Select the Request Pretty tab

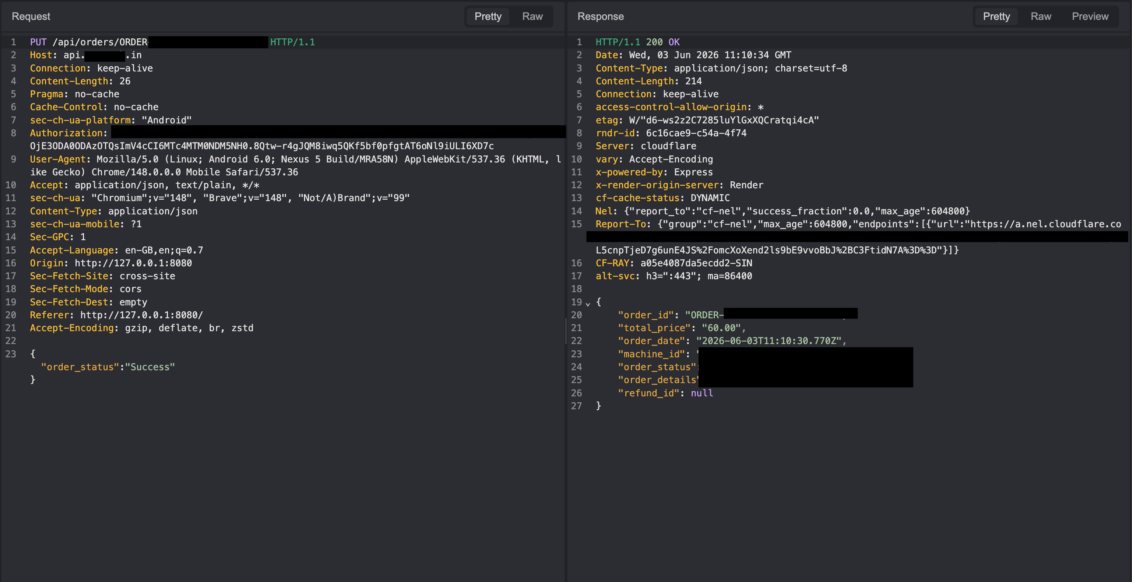point(488,16)
